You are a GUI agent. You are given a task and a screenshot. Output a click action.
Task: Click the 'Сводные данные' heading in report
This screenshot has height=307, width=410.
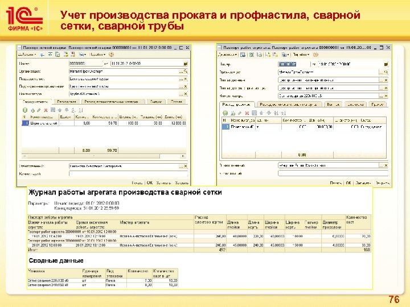(56, 260)
